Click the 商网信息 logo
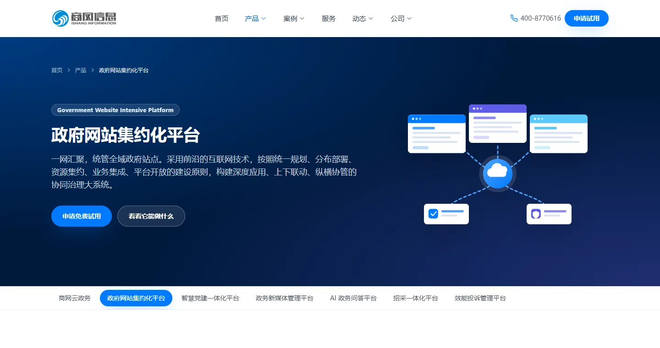 tap(84, 18)
